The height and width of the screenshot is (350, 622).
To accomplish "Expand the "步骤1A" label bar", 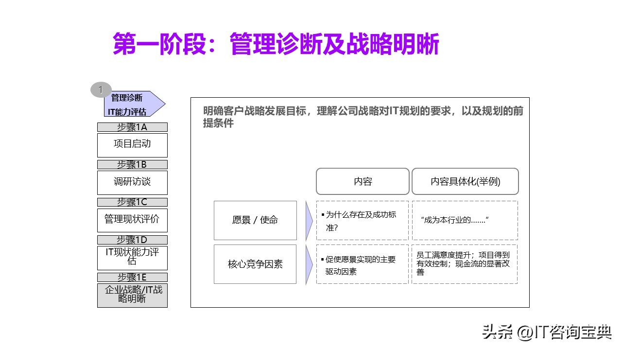I will coord(132,126).
